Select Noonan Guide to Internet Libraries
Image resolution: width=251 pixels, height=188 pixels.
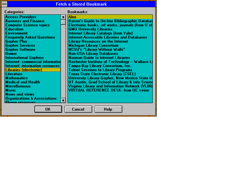pos(110,58)
